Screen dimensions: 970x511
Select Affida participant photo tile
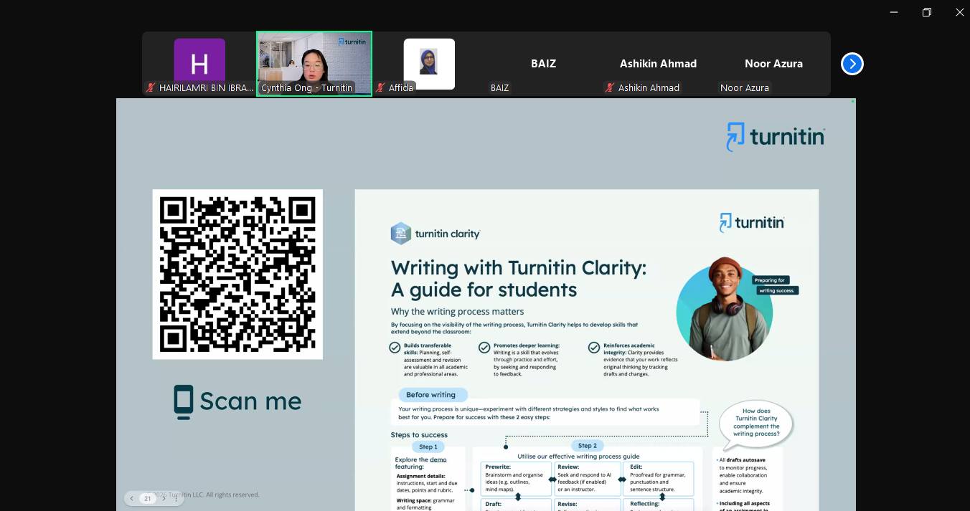click(x=429, y=64)
